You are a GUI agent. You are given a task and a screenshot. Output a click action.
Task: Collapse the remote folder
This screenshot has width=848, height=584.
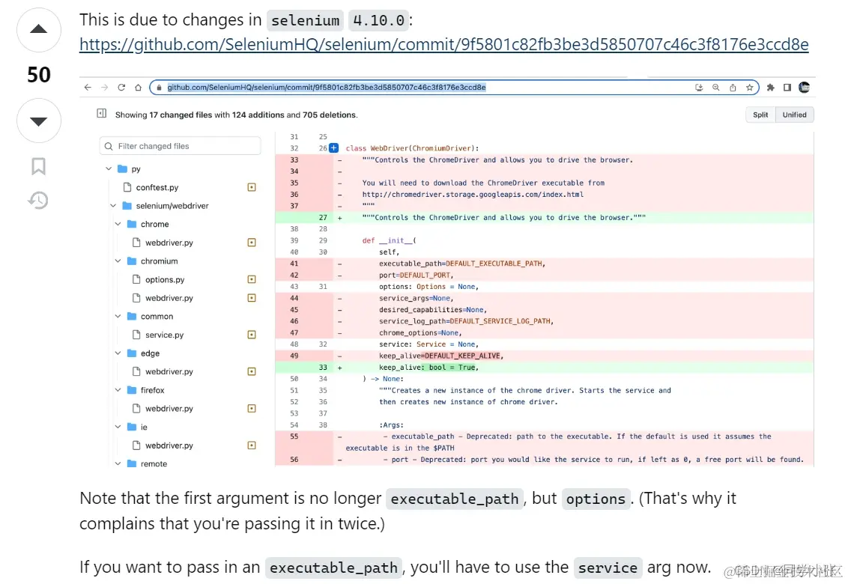(118, 464)
